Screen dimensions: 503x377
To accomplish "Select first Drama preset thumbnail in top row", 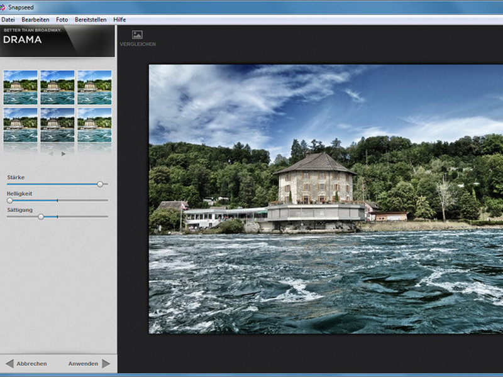I will [x=21, y=87].
